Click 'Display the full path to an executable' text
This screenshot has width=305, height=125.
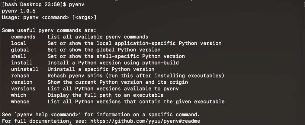coord(106,95)
